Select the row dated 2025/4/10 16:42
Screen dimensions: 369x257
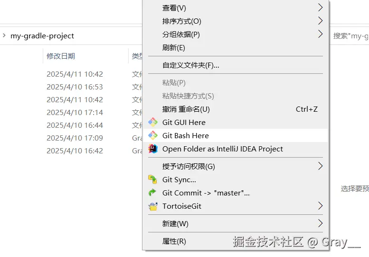pos(75,151)
